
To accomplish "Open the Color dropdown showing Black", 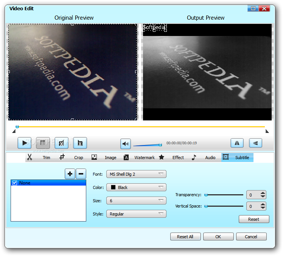I will point(136,187).
